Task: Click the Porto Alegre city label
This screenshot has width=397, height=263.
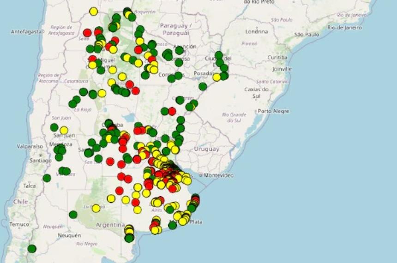Action: 273,111
